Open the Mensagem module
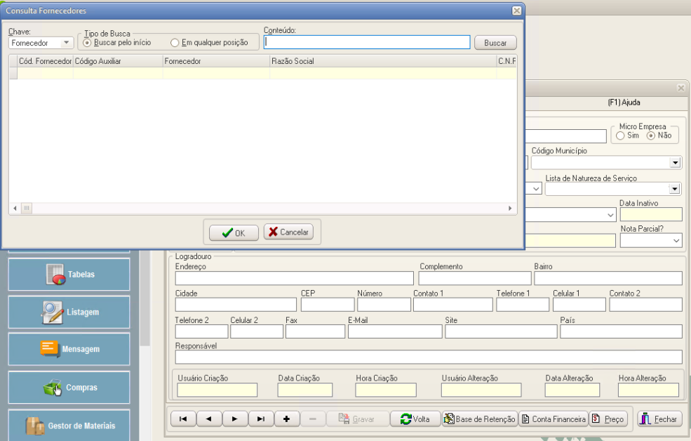This screenshot has width=691, height=441. coord(69,349)
